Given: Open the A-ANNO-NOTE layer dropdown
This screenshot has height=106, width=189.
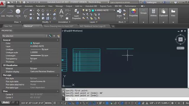Looking at the screenshot, I should pyautogui.click(x=114, y=10).
